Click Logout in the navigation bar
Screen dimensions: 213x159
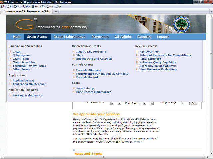(163, 37)
